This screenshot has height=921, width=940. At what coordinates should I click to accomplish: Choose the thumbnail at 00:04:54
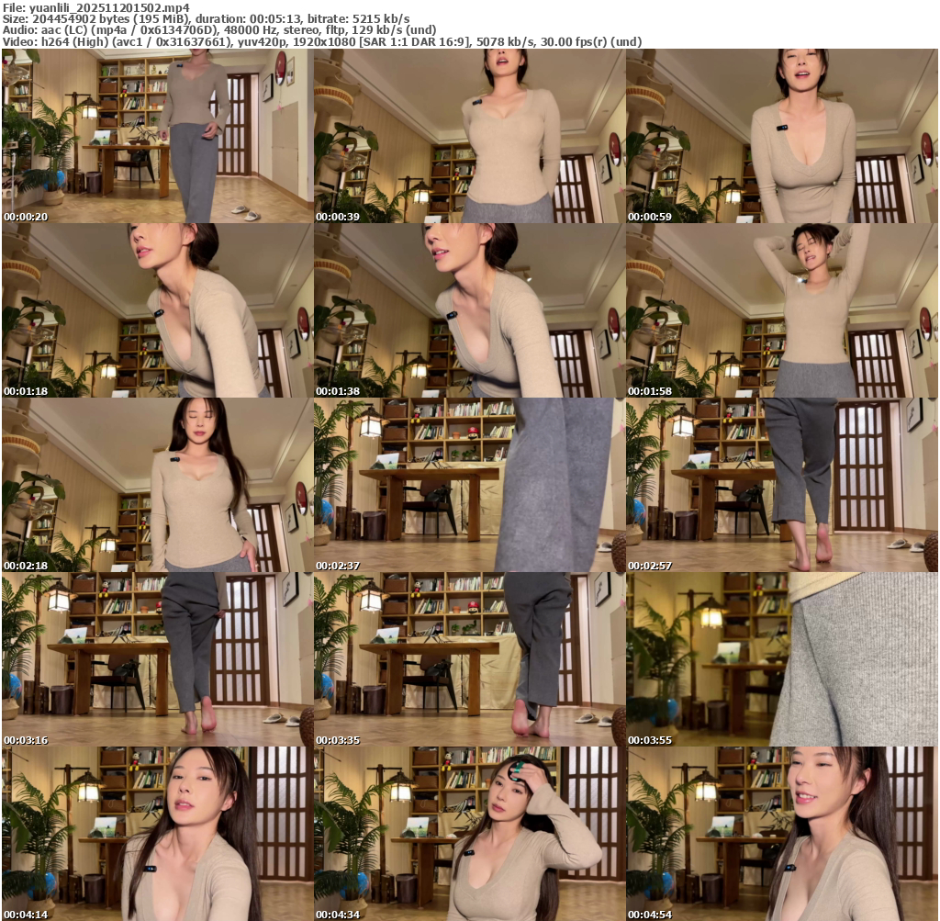coord(782,834)
